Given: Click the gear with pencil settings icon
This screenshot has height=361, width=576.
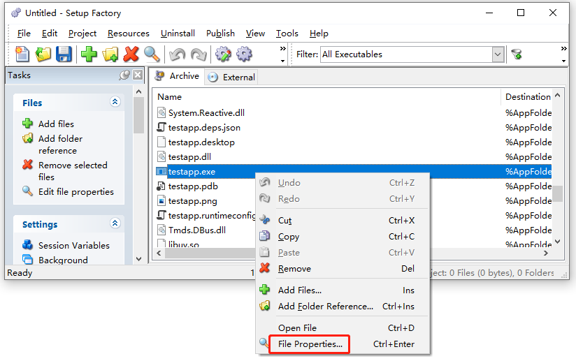Looking at the screenshot, I should pyautogui.click(x=224, y=54).
